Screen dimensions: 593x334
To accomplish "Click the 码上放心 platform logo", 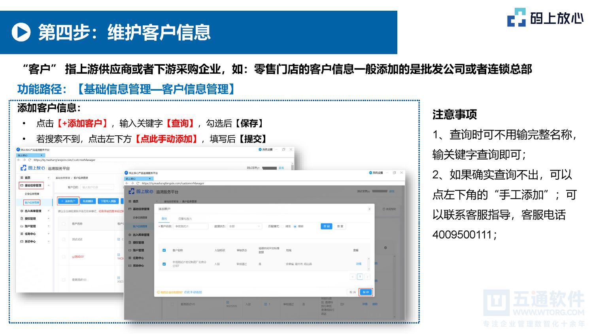I will [x=140, y=192].
